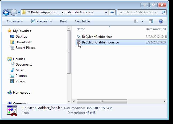
Task: Click Date modified value 3/22/2012 9:59 AM in details pane
Action: tap(99, 108)
